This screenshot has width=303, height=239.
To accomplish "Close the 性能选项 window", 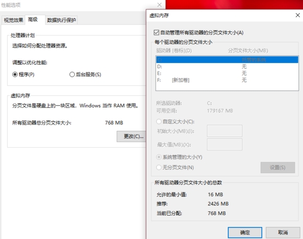I will (x=159, y=5).
